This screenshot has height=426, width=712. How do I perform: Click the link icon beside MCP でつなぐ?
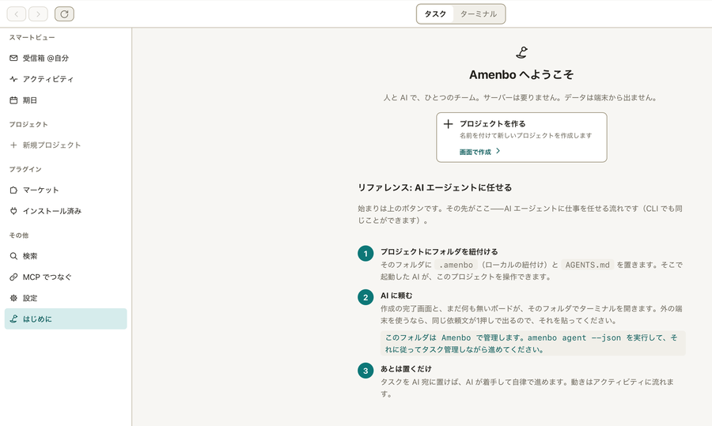pos(13,277)
